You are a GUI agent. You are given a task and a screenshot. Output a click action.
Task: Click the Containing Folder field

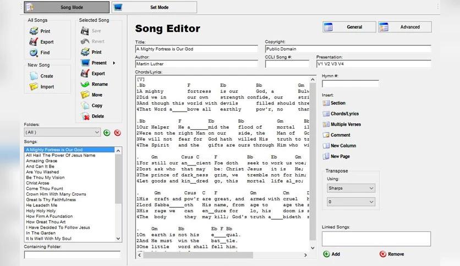click(72, 254)
